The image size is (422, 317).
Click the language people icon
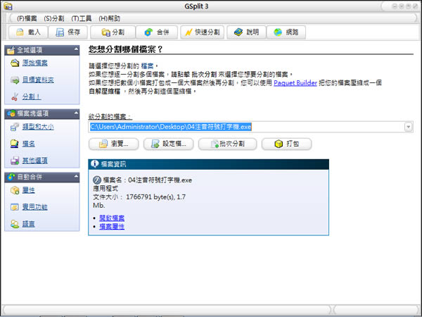(15, 224)
